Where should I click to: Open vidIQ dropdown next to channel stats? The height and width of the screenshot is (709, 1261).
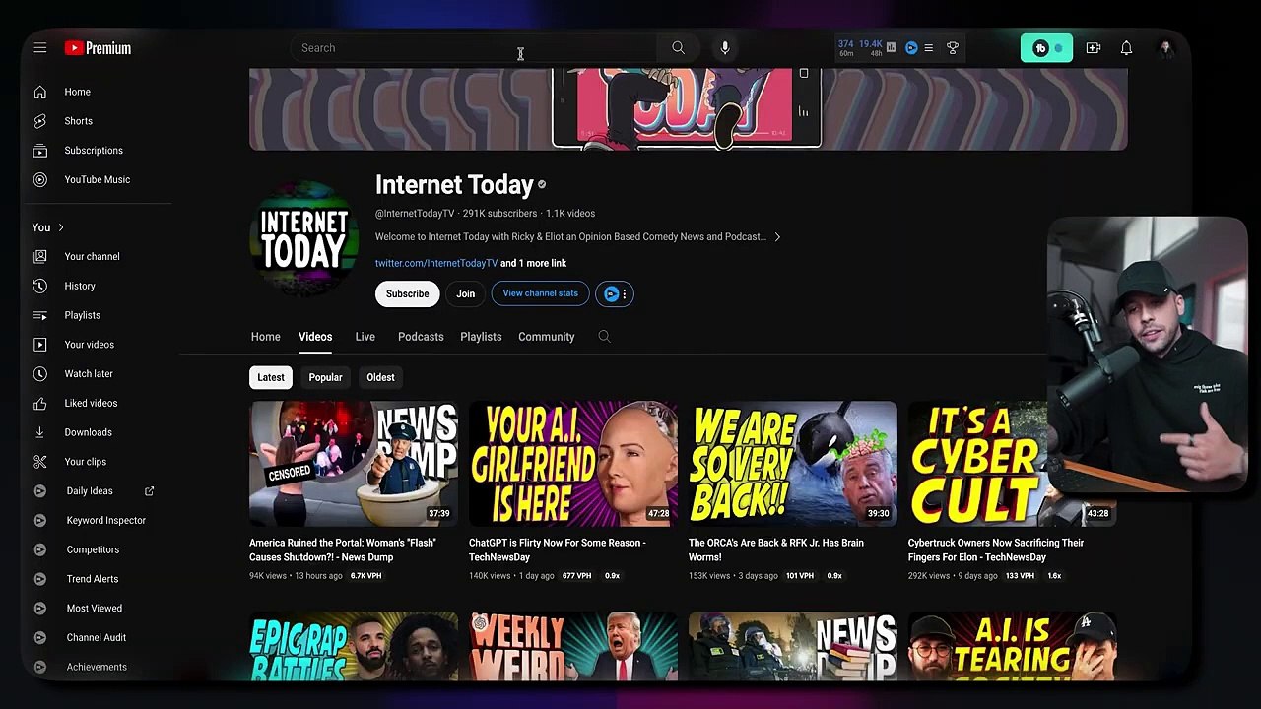pos(615,293)
